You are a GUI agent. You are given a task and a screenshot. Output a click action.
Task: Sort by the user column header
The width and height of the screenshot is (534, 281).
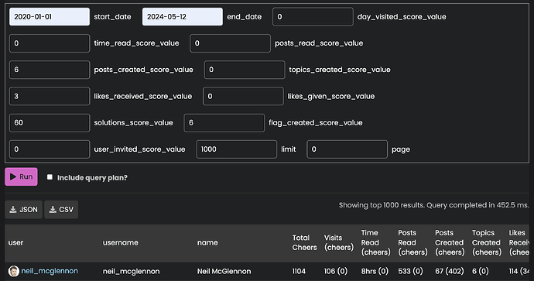[15, 242]
